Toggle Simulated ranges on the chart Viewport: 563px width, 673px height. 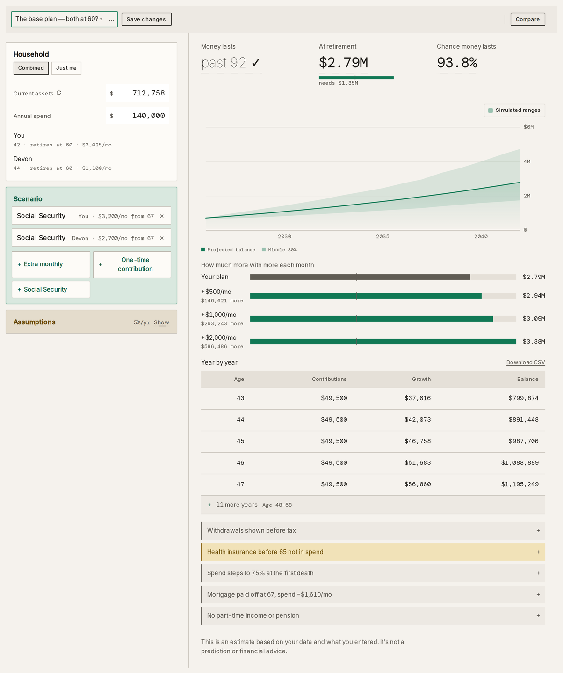click(514, 110)
